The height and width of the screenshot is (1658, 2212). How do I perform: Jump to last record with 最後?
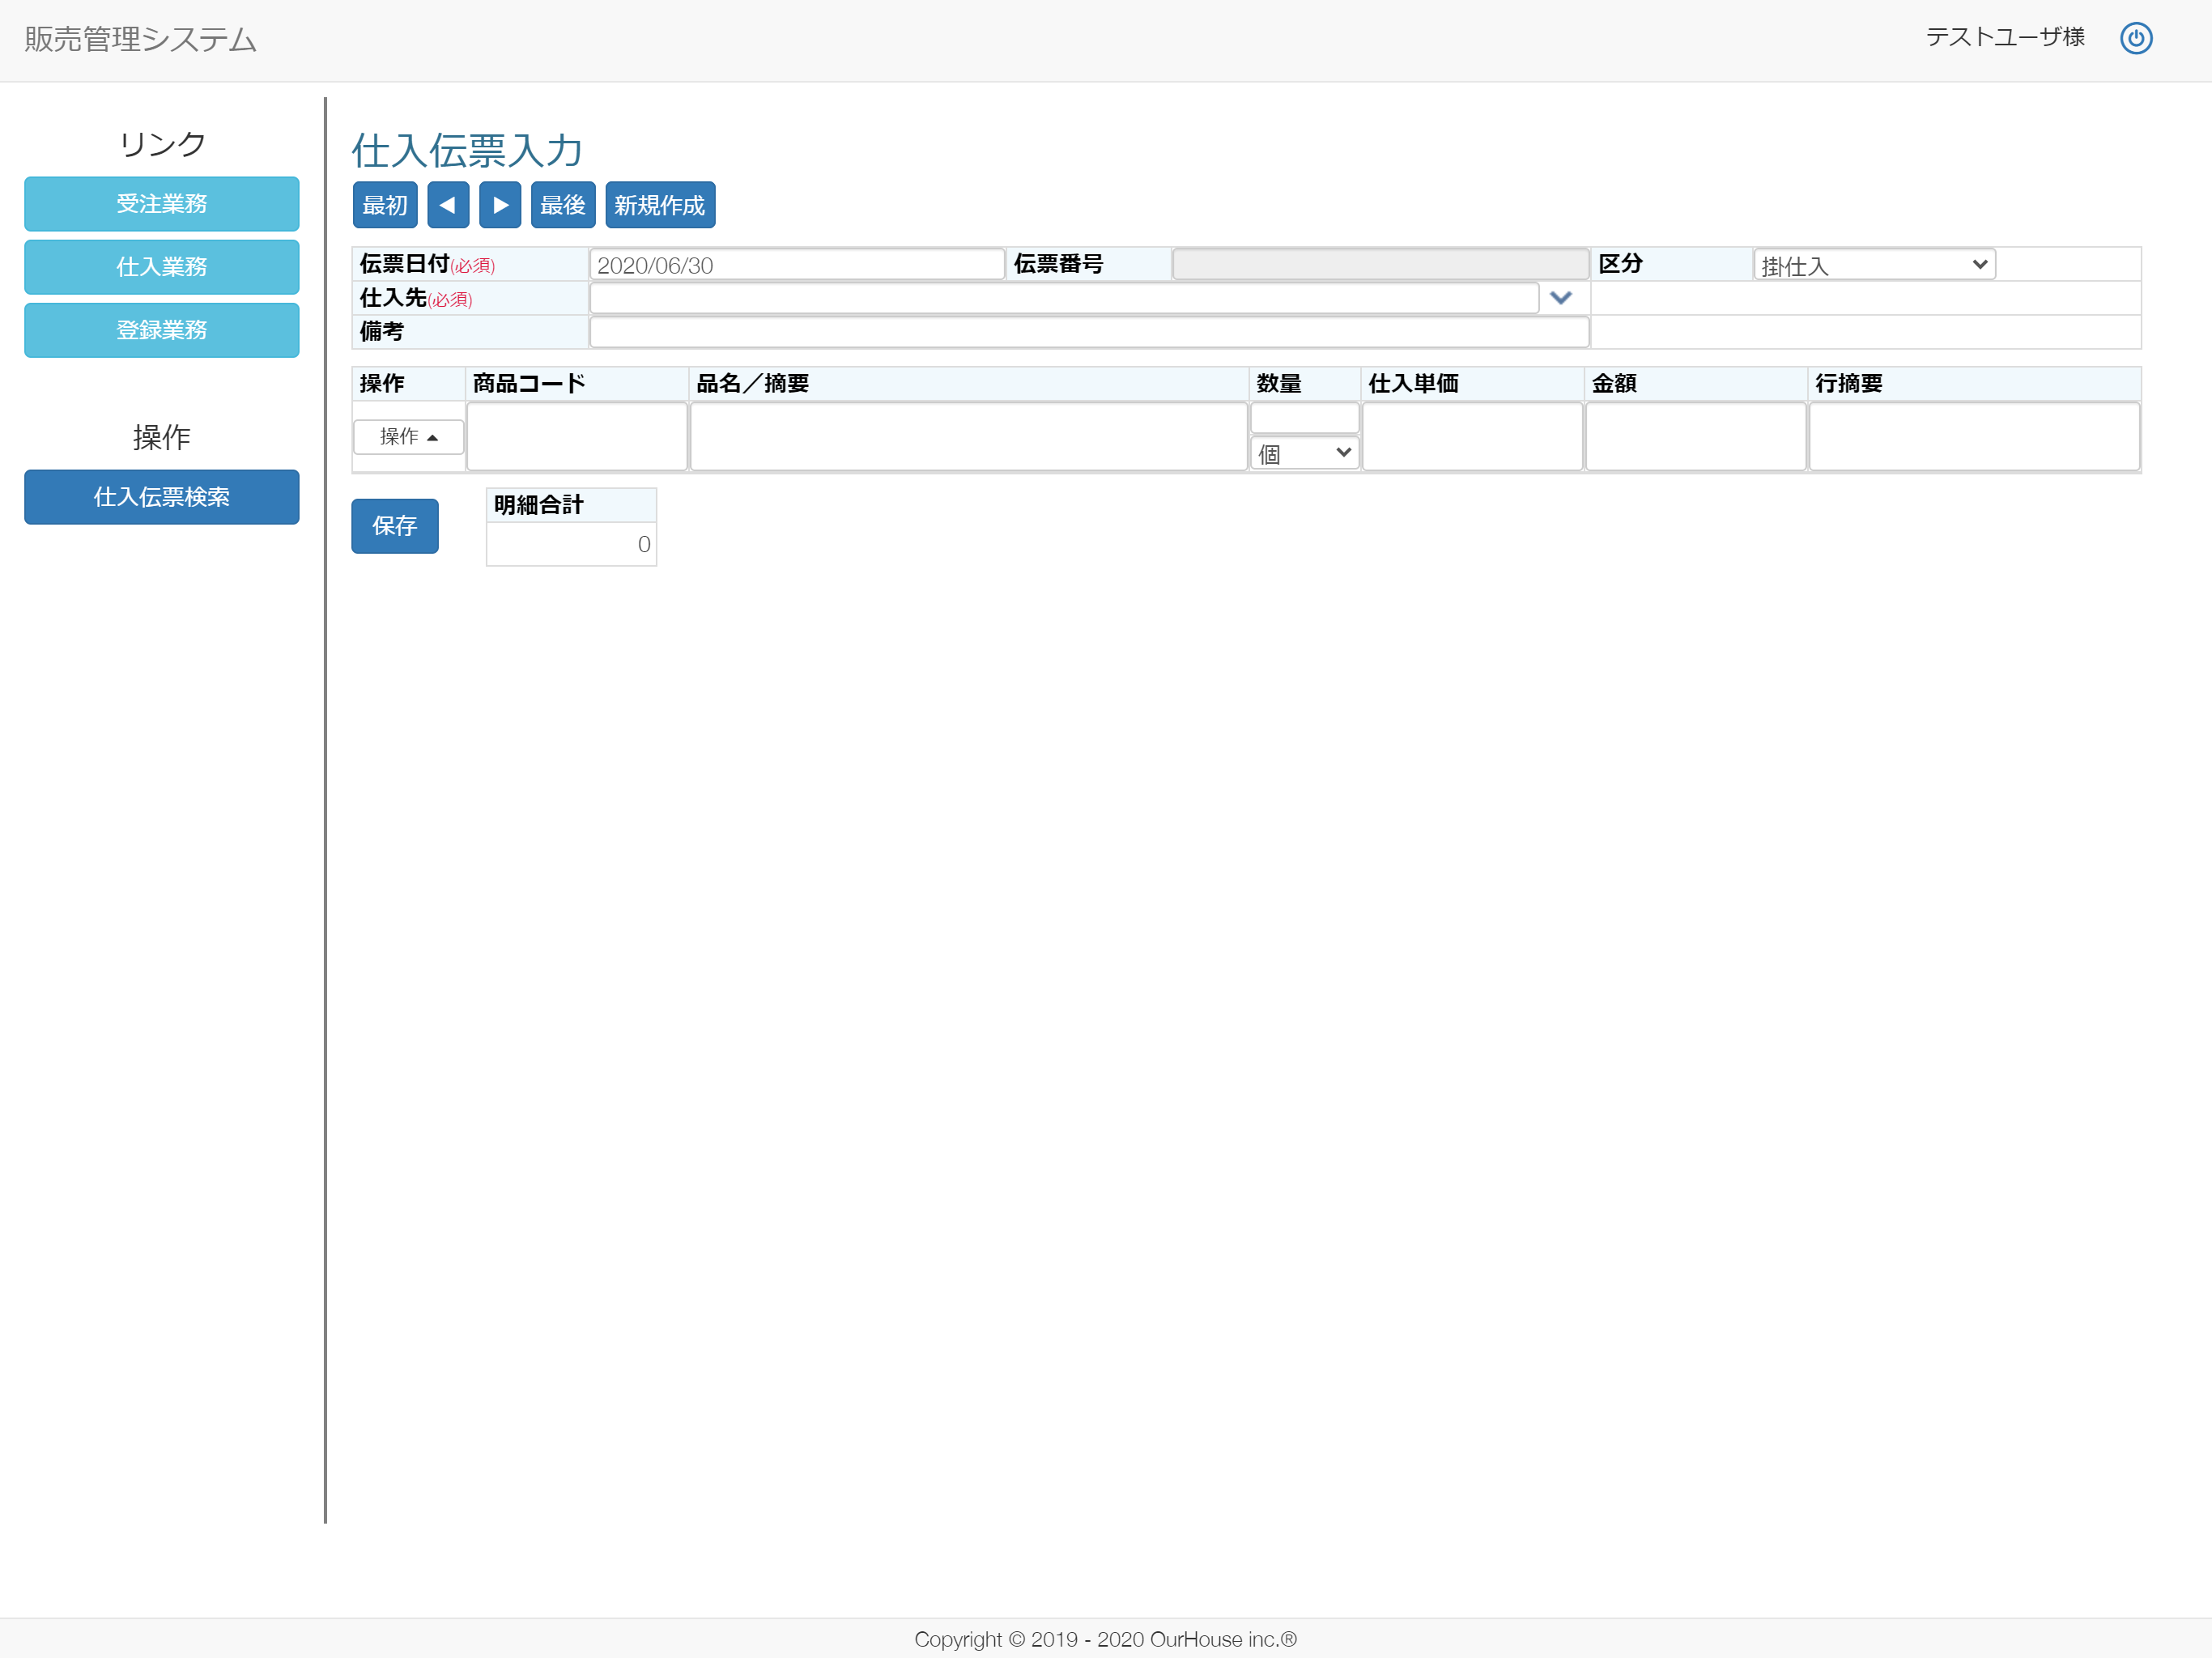pos(563,205)
